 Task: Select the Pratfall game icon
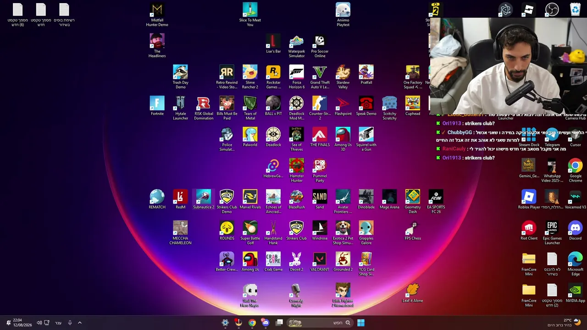366,72
